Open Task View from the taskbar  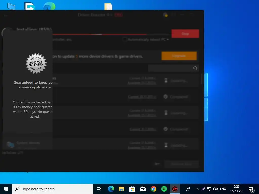[x=99, y=189]
